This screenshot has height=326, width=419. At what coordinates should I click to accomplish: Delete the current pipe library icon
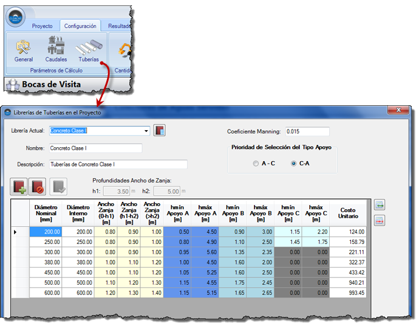38,187
